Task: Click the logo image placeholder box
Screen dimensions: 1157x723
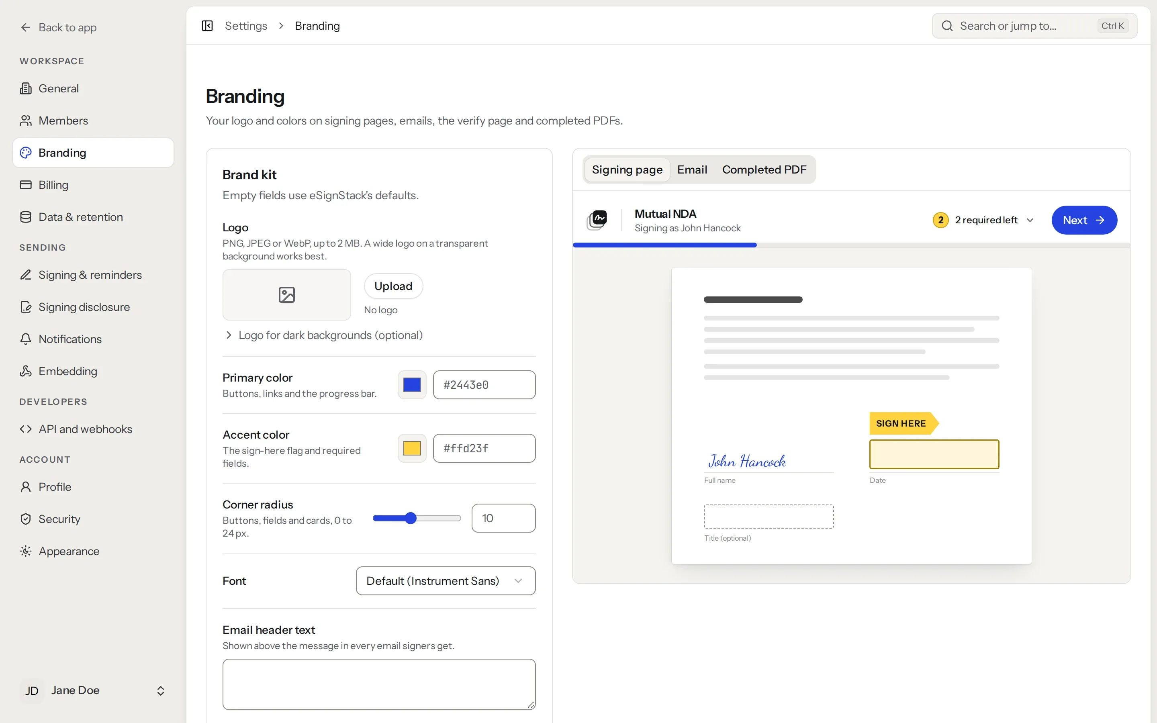Action: [287, 294]
